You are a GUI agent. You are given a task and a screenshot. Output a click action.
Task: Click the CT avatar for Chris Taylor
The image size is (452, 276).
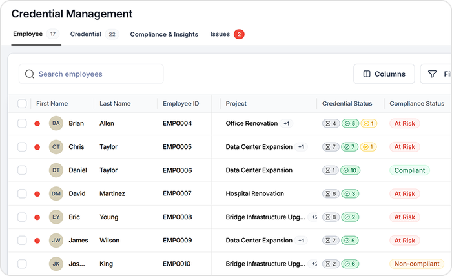(x=56, y=147)
